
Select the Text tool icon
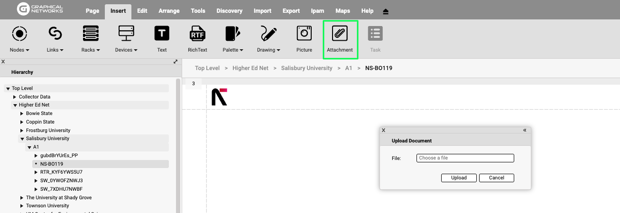coord(162,34)
